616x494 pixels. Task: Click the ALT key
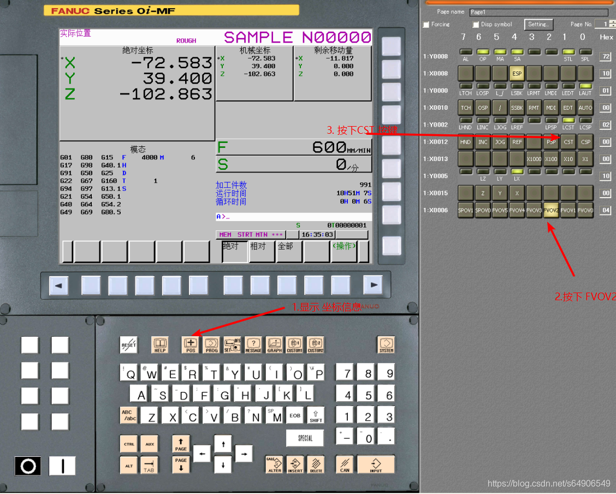(x=129, y=465)
